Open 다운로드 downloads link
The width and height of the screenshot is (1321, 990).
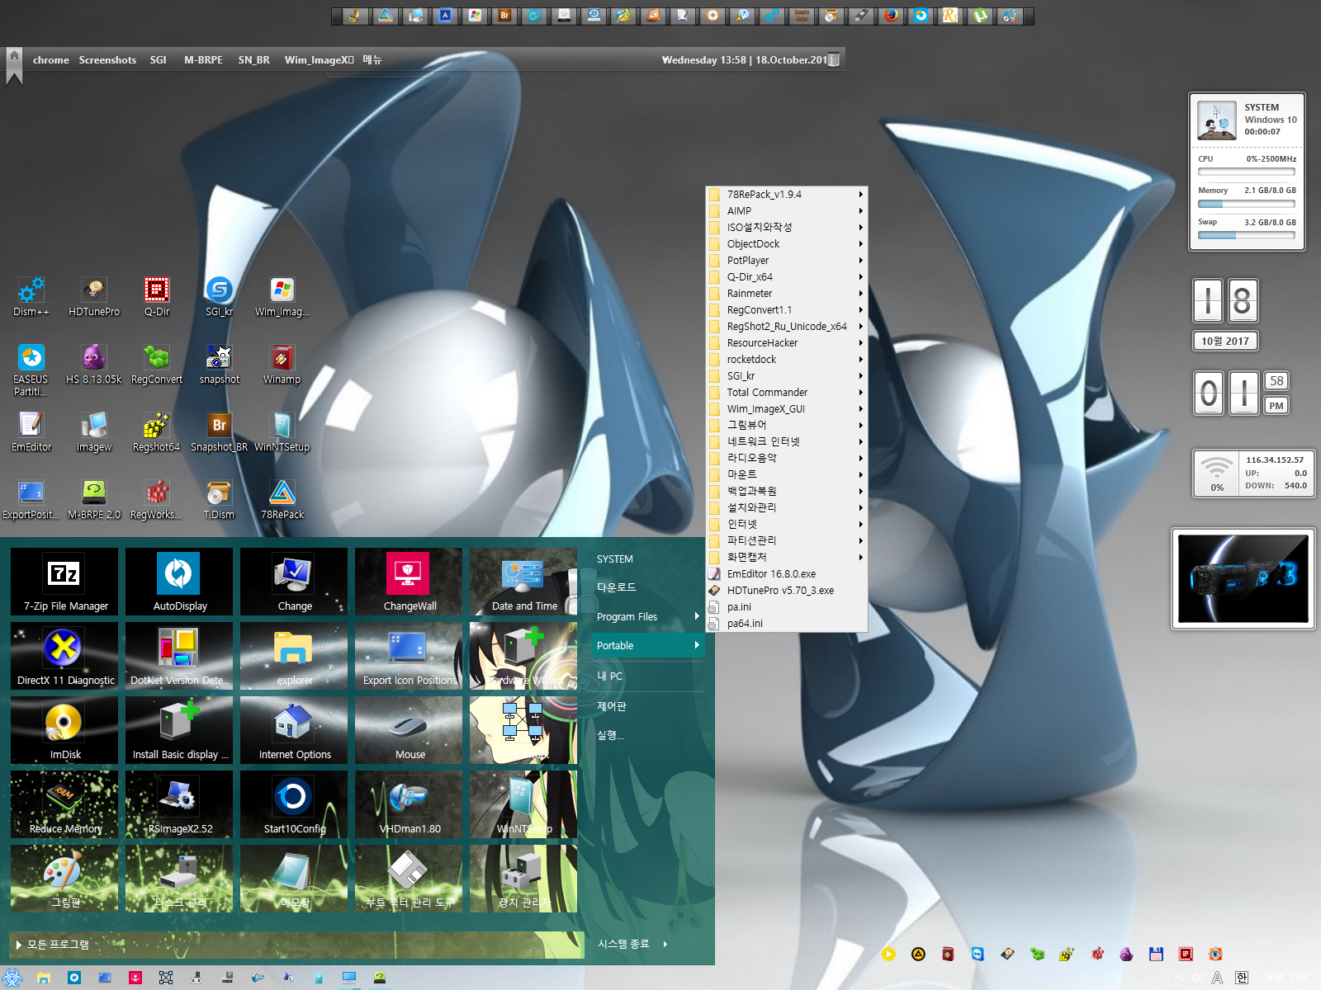pyautogui.click(x=616, y=587)
